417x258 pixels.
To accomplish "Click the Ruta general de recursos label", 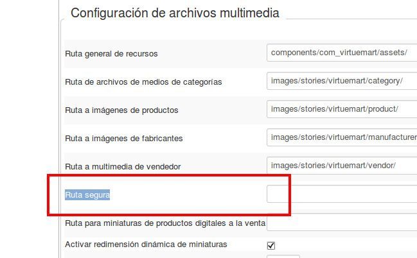I will pyautogui.click(x=111, y=54).
